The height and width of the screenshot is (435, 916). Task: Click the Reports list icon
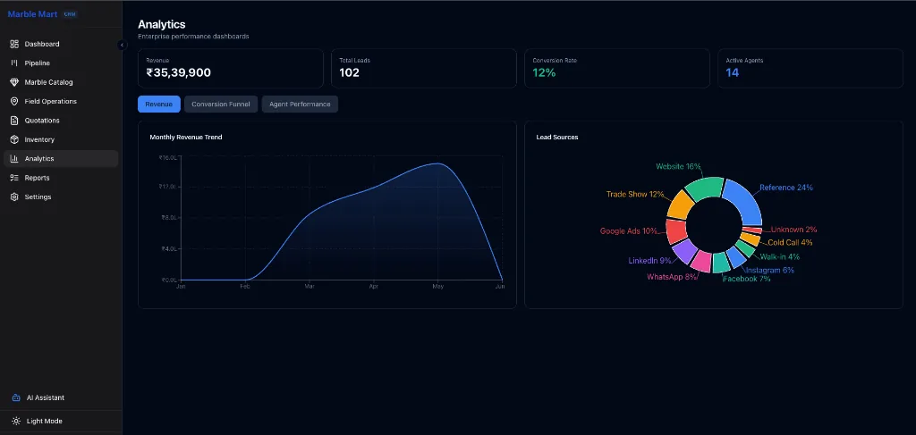[x=14, y=178]
